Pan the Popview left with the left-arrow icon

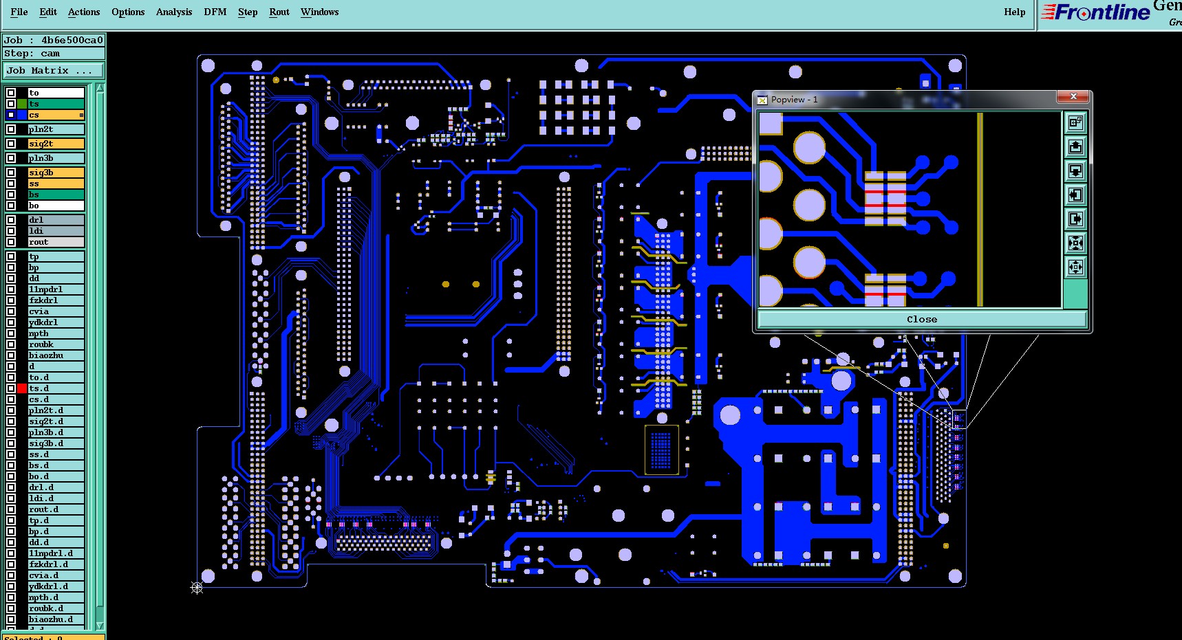click(x=1075, y=195)
